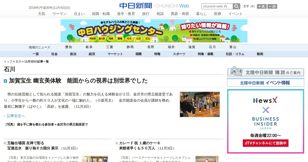Image resolution: width=308 pixels, height=162 pixels.
Task: Click 記事全文へ link
Action: pyautogui.click(x=16, y=116)
